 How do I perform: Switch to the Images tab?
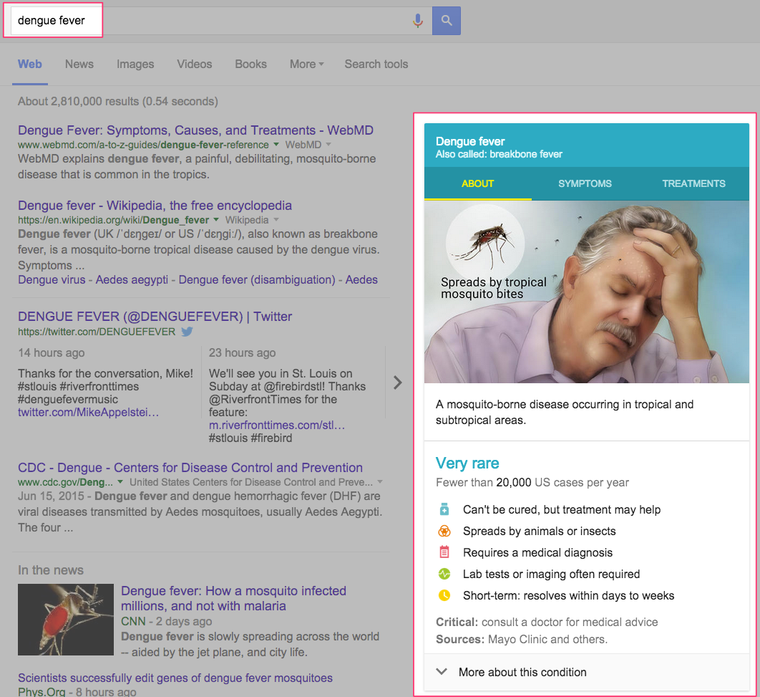135,64
